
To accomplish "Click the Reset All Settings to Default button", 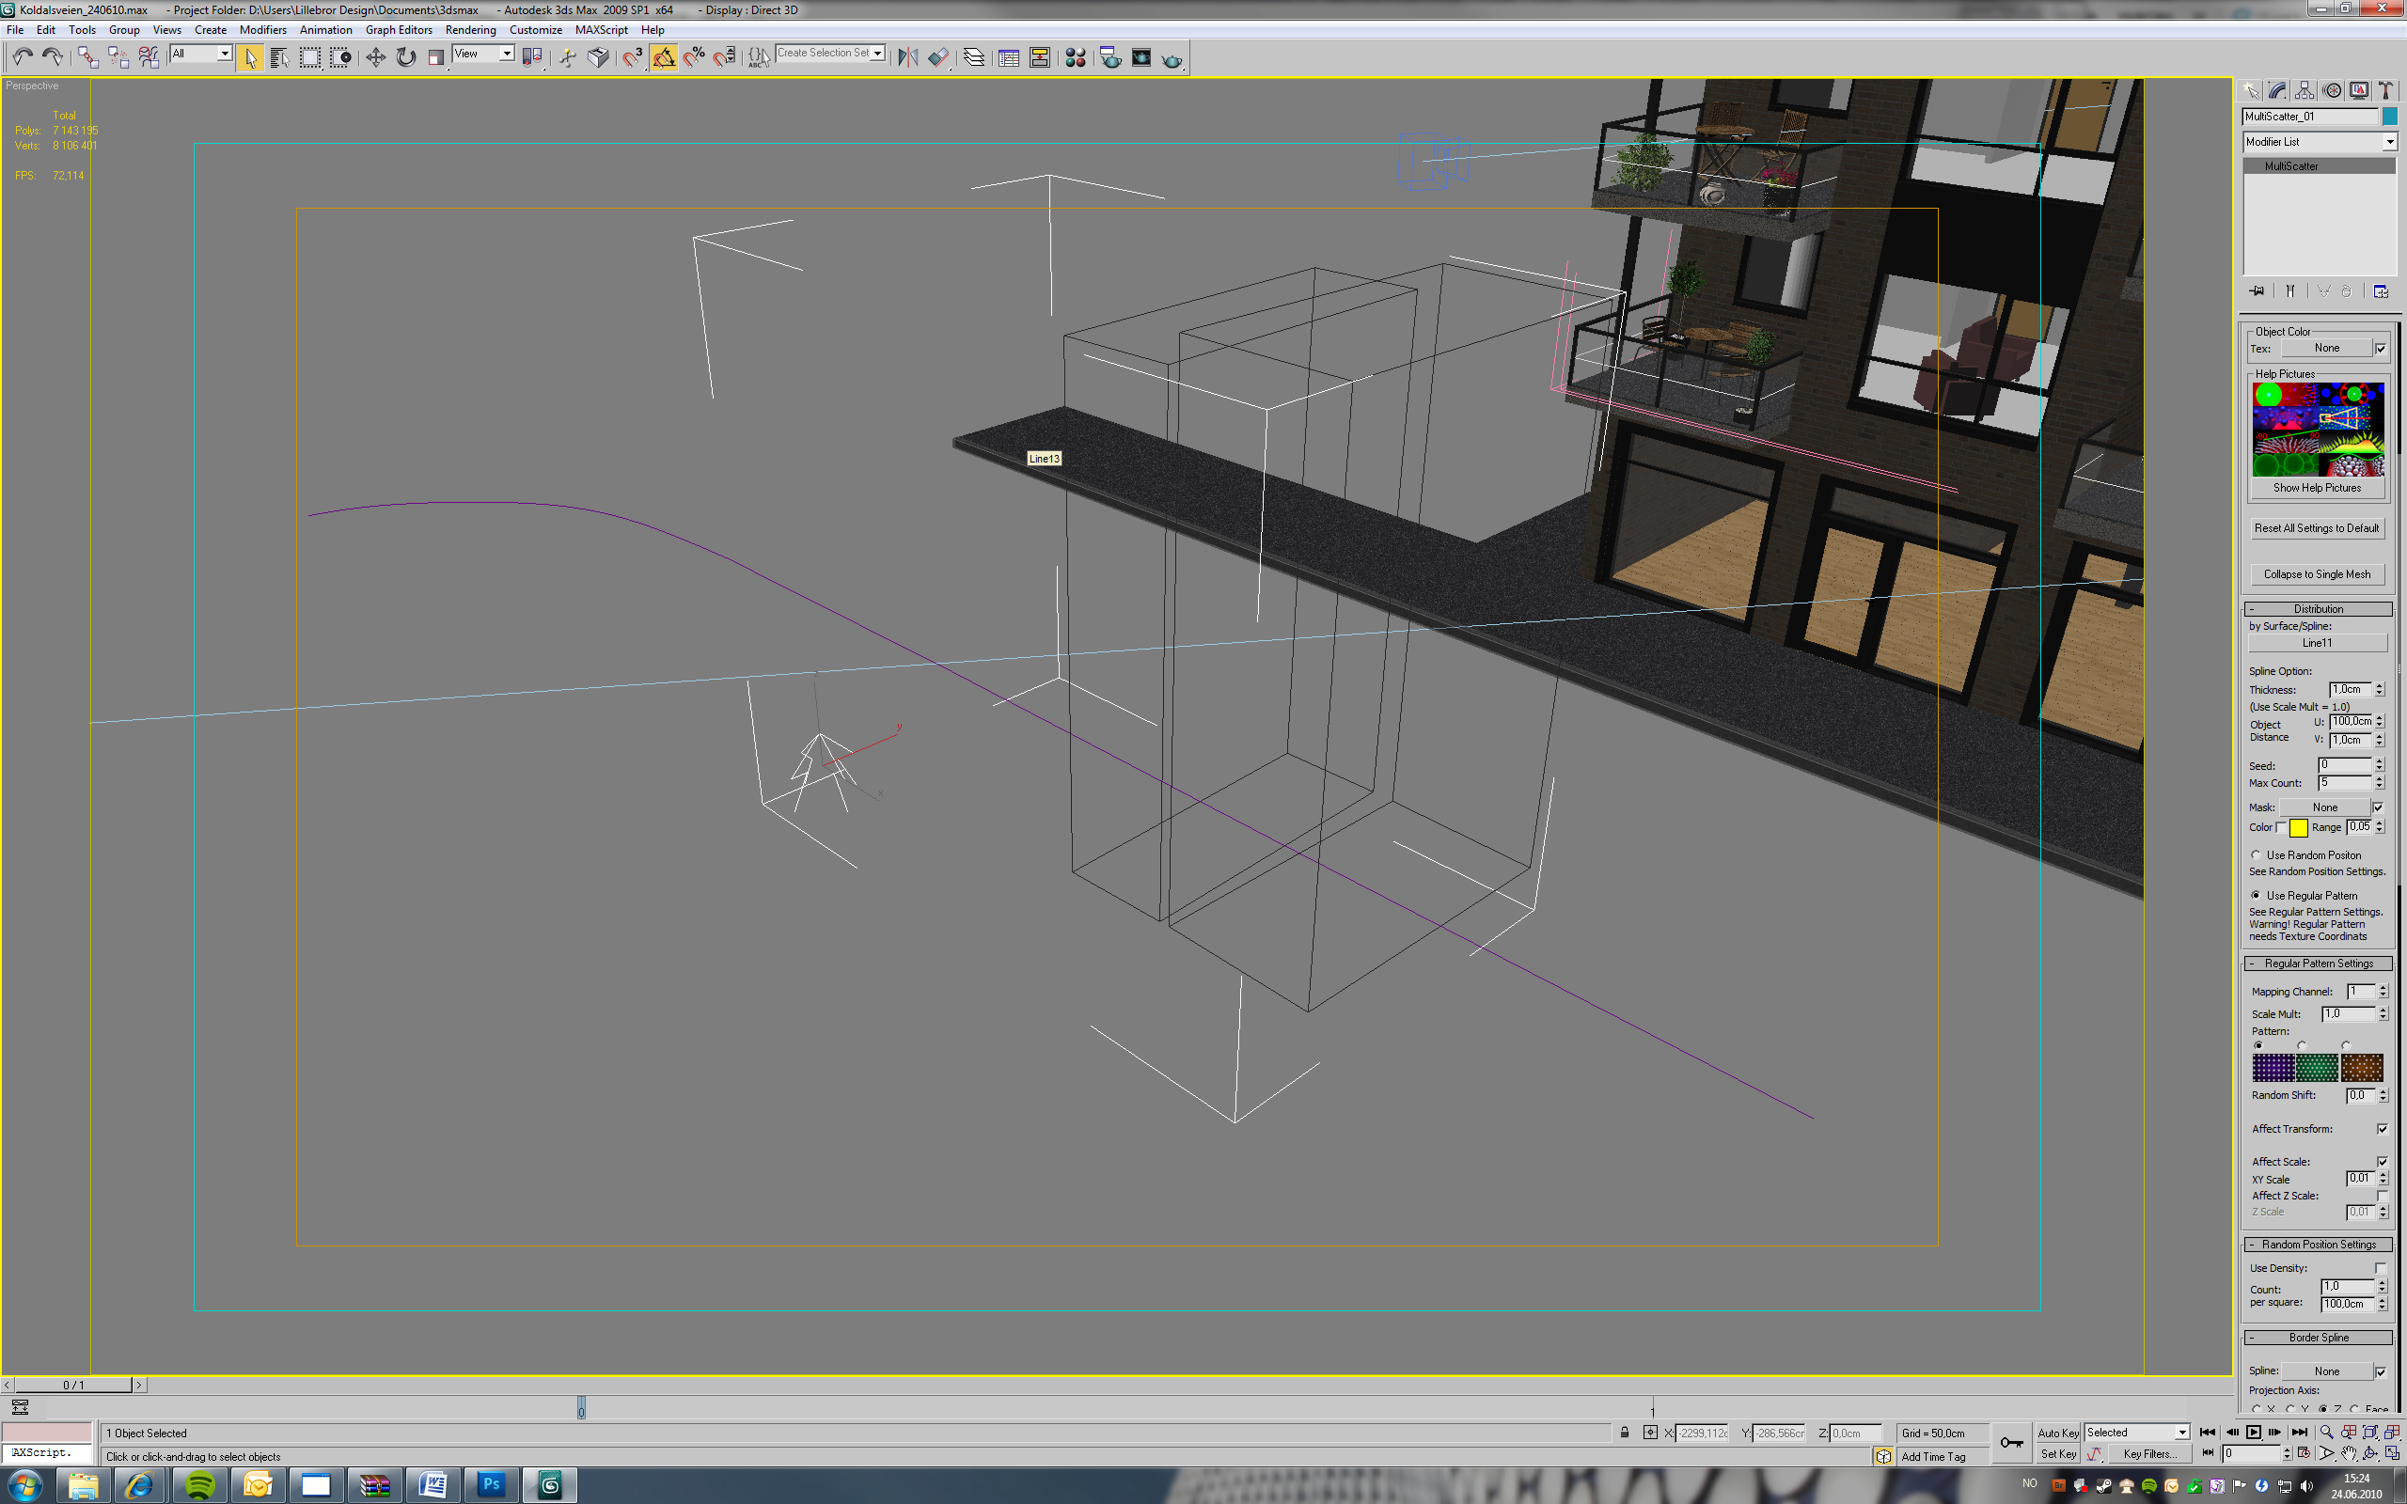I will (2317, 528).
